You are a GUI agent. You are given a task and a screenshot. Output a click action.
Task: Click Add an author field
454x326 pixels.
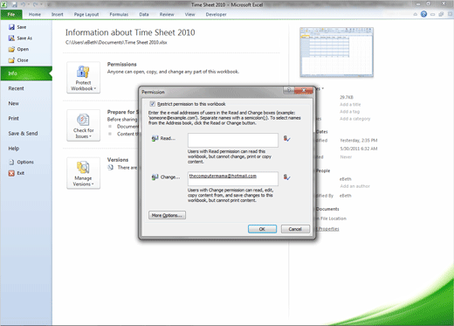click(354, 186)
